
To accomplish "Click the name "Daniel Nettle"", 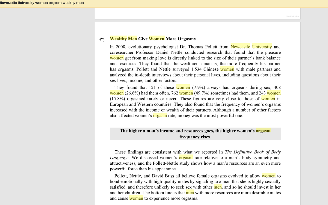I will pos(169,52).
